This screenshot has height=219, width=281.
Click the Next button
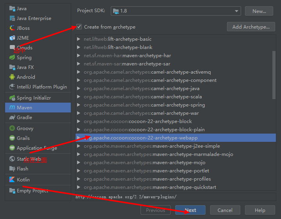[190, 210]
